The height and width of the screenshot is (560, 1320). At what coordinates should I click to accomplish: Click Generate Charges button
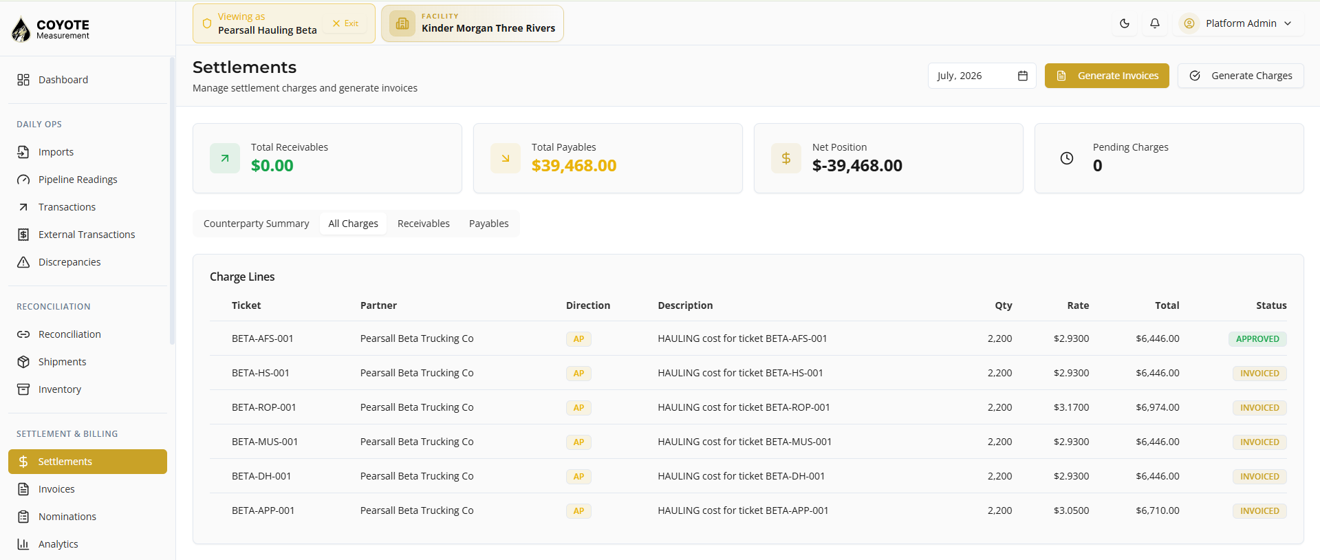coord(1241,76)
